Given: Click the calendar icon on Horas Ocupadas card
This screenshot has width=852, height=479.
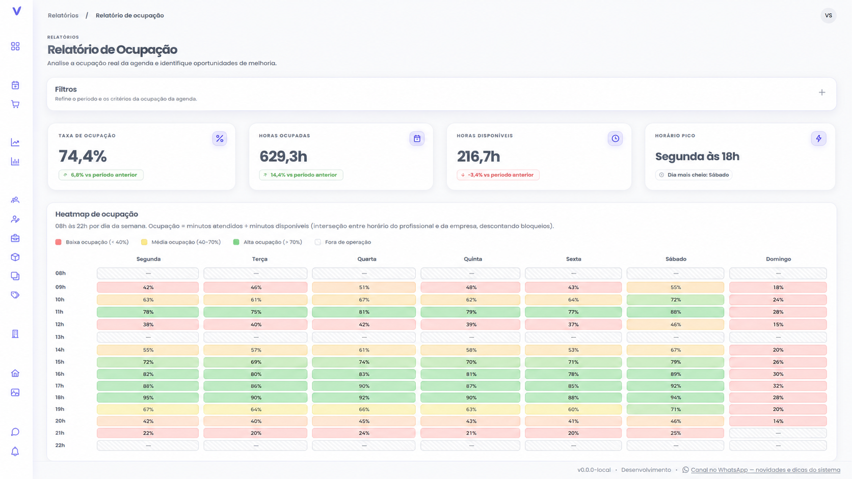Looking at the screenshot, I should (417, 138).
